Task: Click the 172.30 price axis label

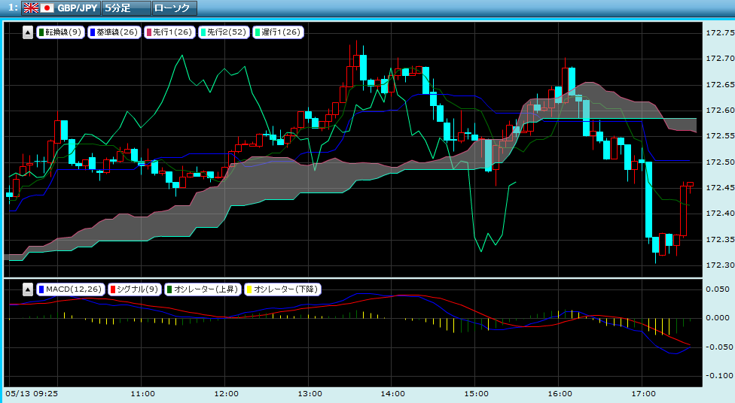Action: coord(719,265)
